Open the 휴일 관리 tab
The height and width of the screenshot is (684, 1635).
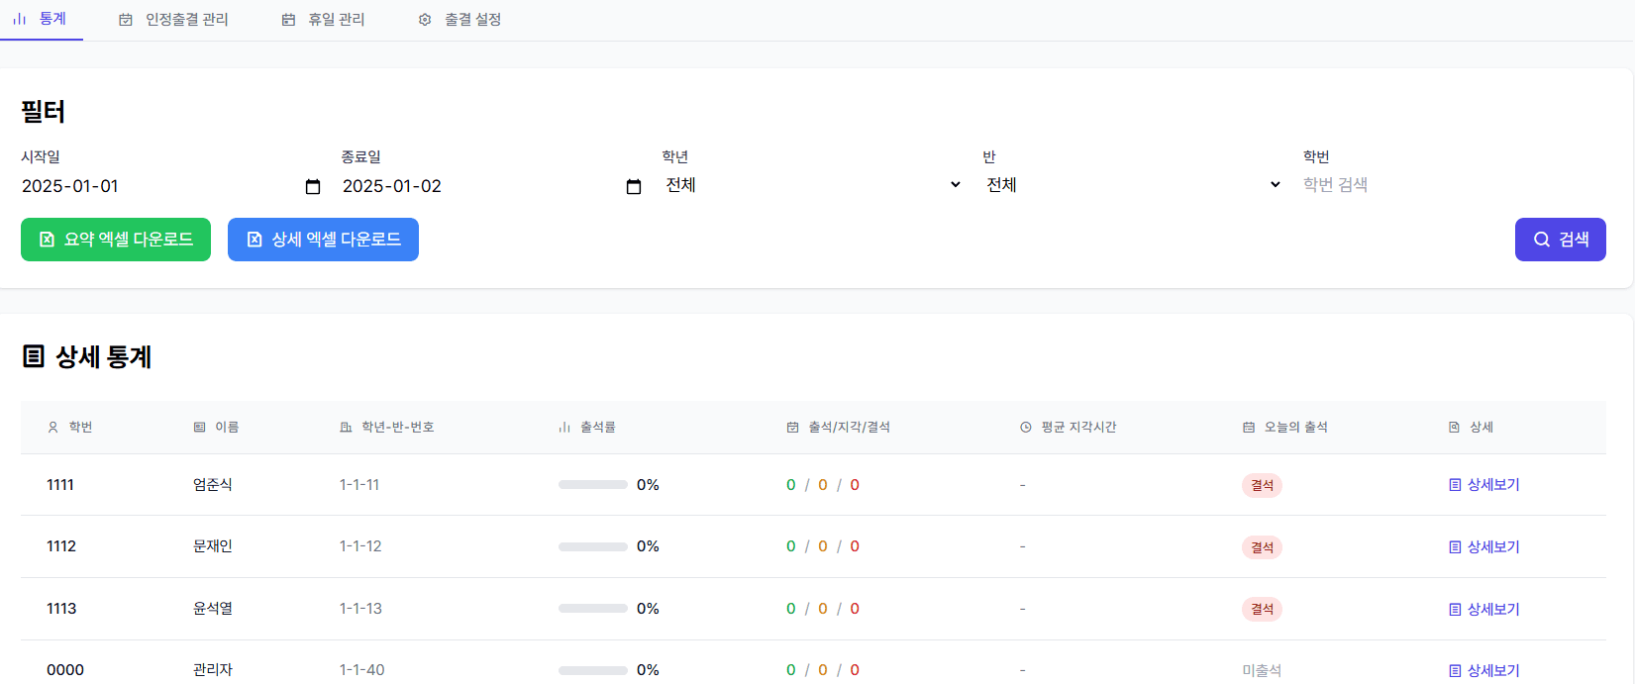(324, 20)
